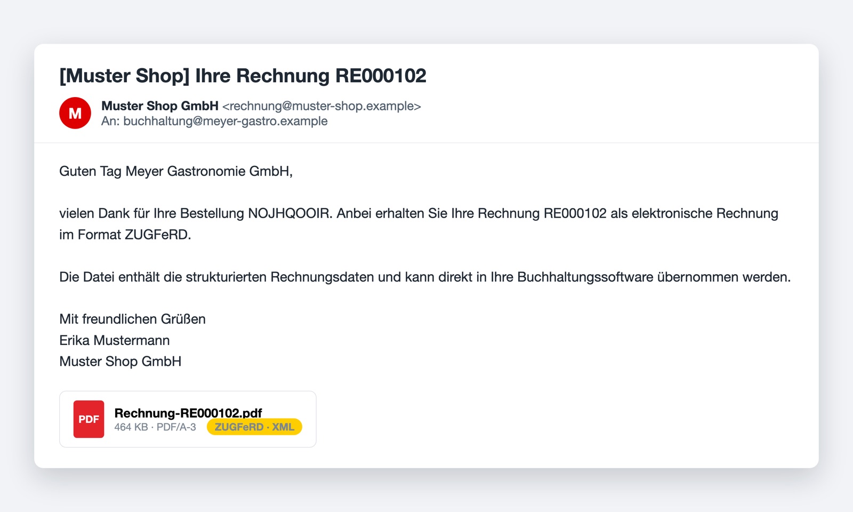
Task: Click recipient buchhaltung@meyer-gastro.example
Action: click(226, 121)
